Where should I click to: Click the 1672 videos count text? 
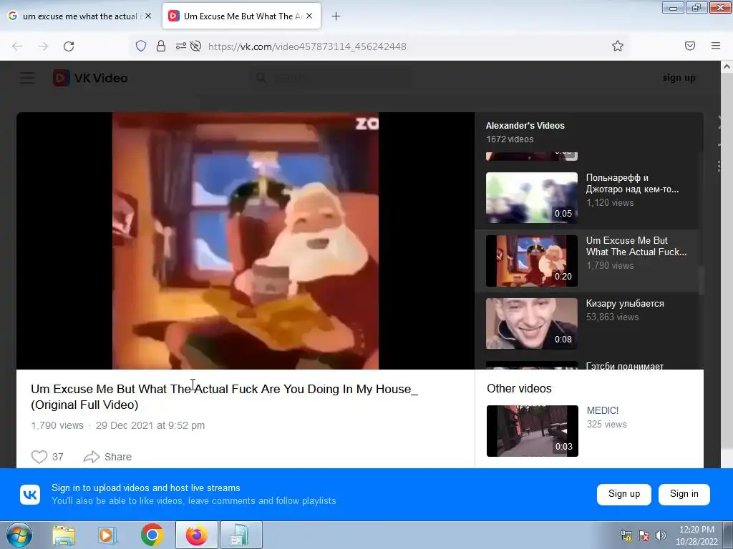pyautogui.click(x=510, y=139)
